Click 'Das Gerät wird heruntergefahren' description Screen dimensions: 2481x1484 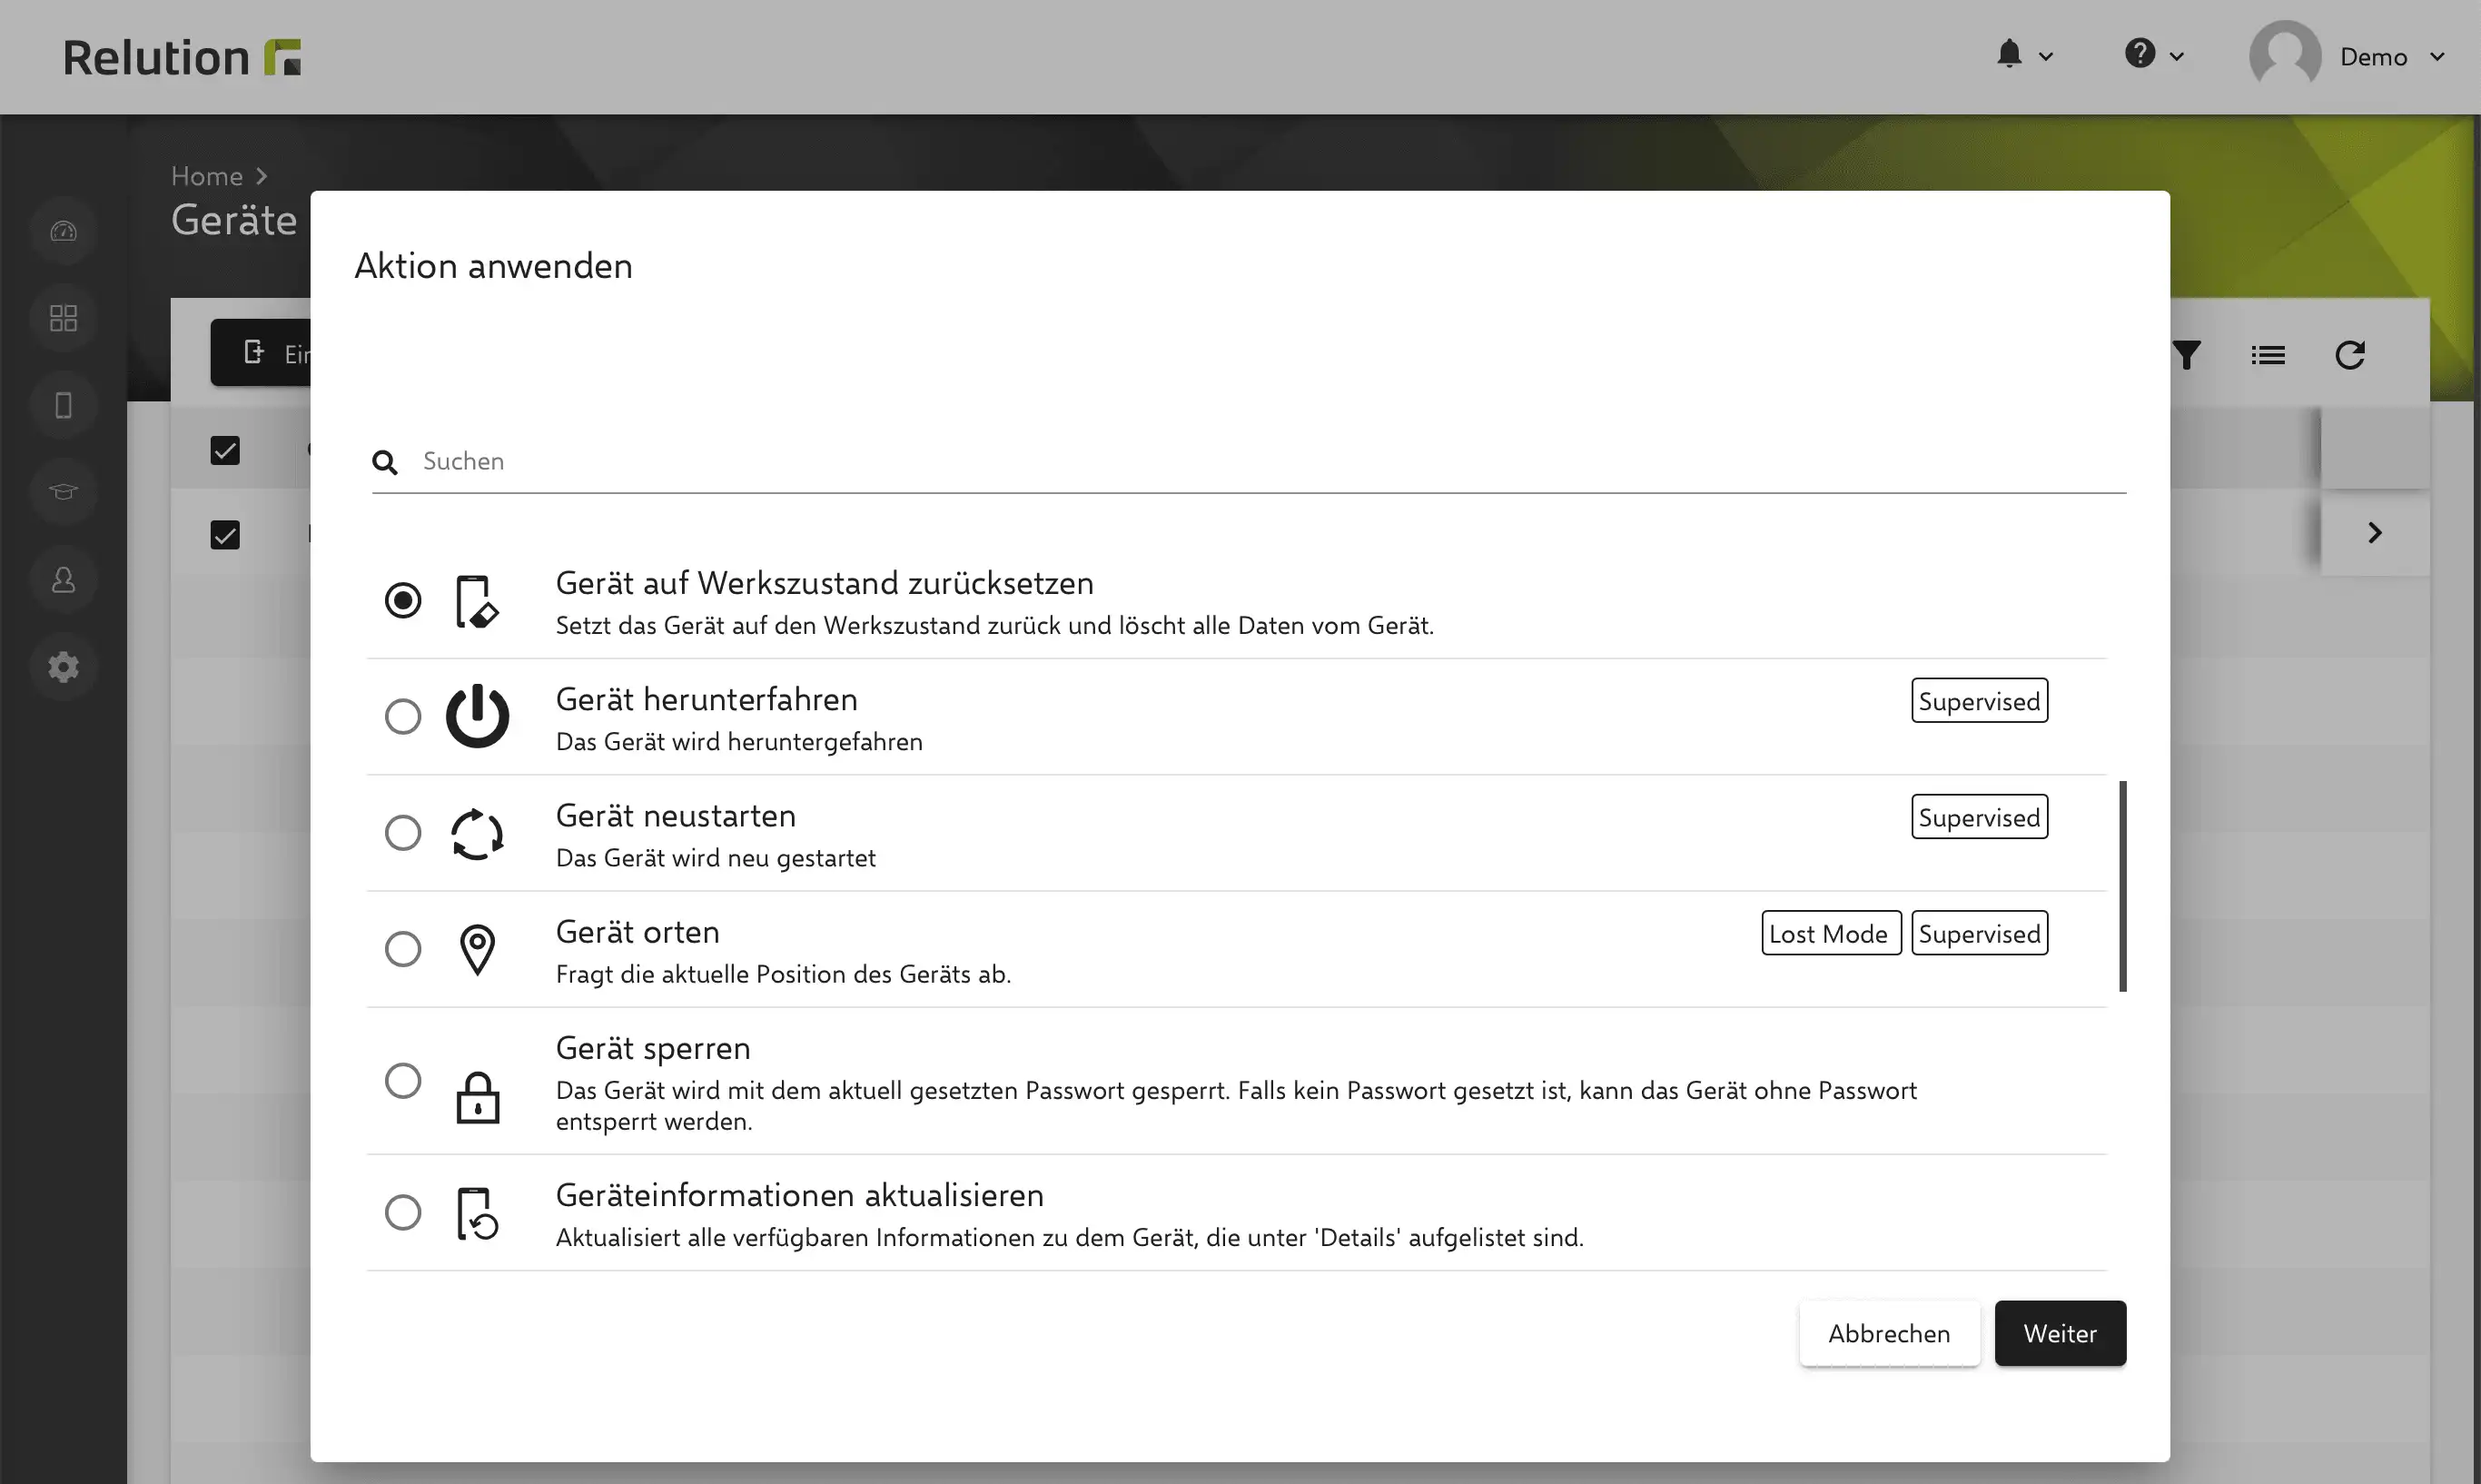(738, 742)
